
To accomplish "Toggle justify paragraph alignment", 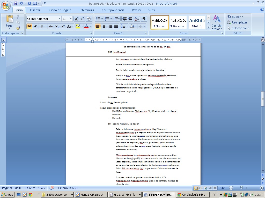I will tap(116, 26).
